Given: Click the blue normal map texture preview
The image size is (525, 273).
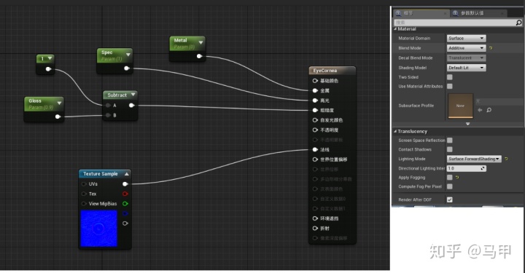Looking at the screenshot, I should [x=98, y=229].
